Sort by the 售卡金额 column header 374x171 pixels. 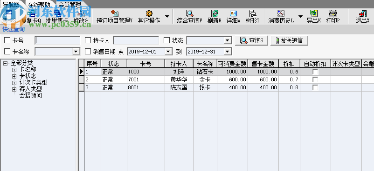tap(263, 64)
